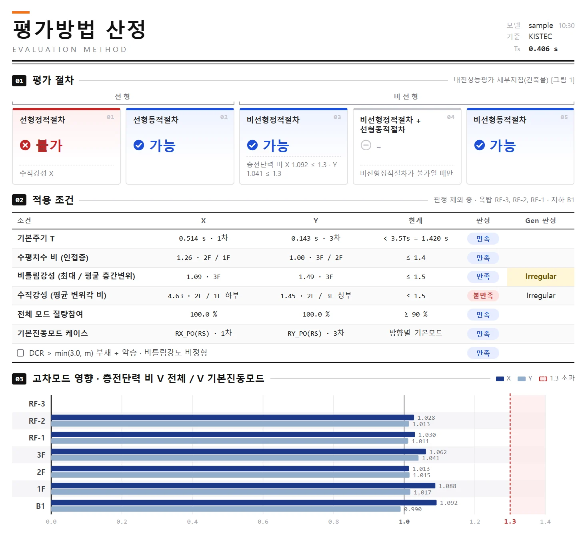The image size is (588, 534).
Task: Click section badge 01 next to 평가 절차
Action: click(19, 81)
